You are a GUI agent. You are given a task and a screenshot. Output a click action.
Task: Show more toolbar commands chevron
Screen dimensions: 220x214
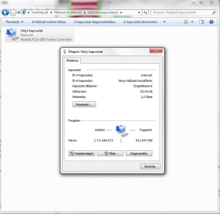(x=164, y=22)
